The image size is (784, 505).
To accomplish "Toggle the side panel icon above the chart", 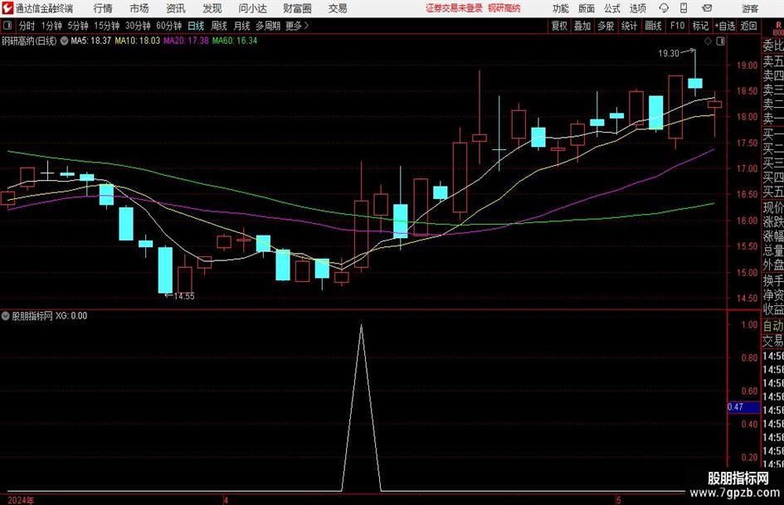I will point(720,41).
